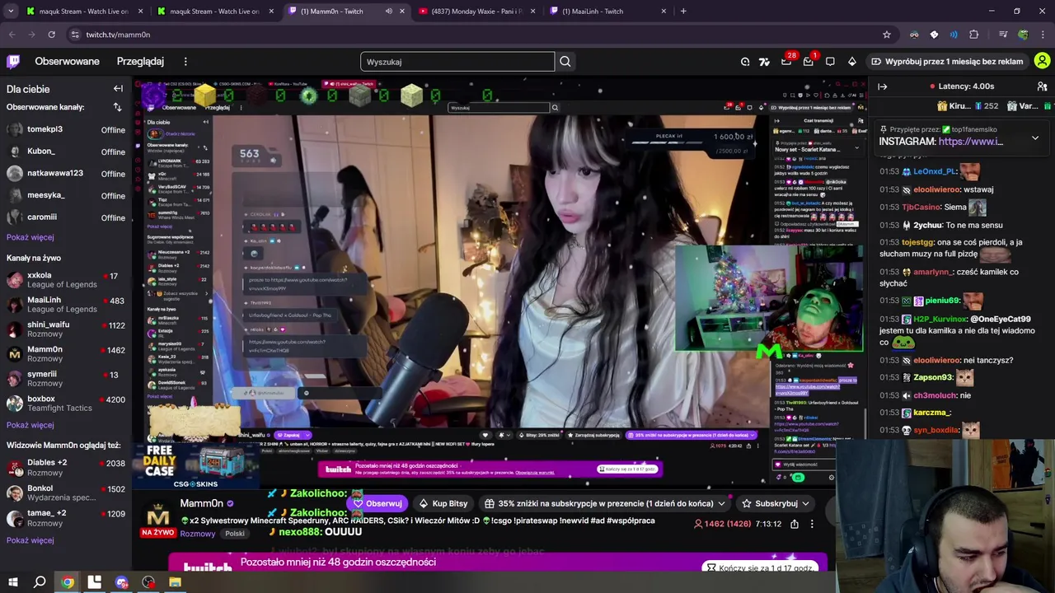
Task: Click the stream video player
Action: point(500,282)
